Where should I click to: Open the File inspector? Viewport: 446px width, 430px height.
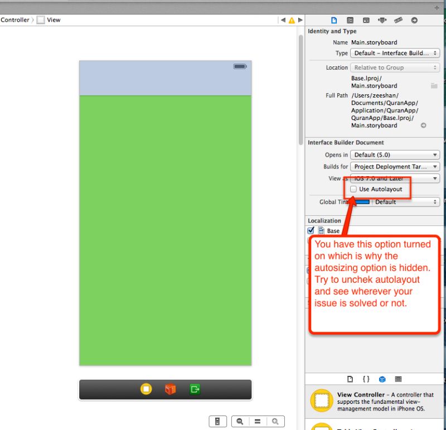click(x=334, y=20)
